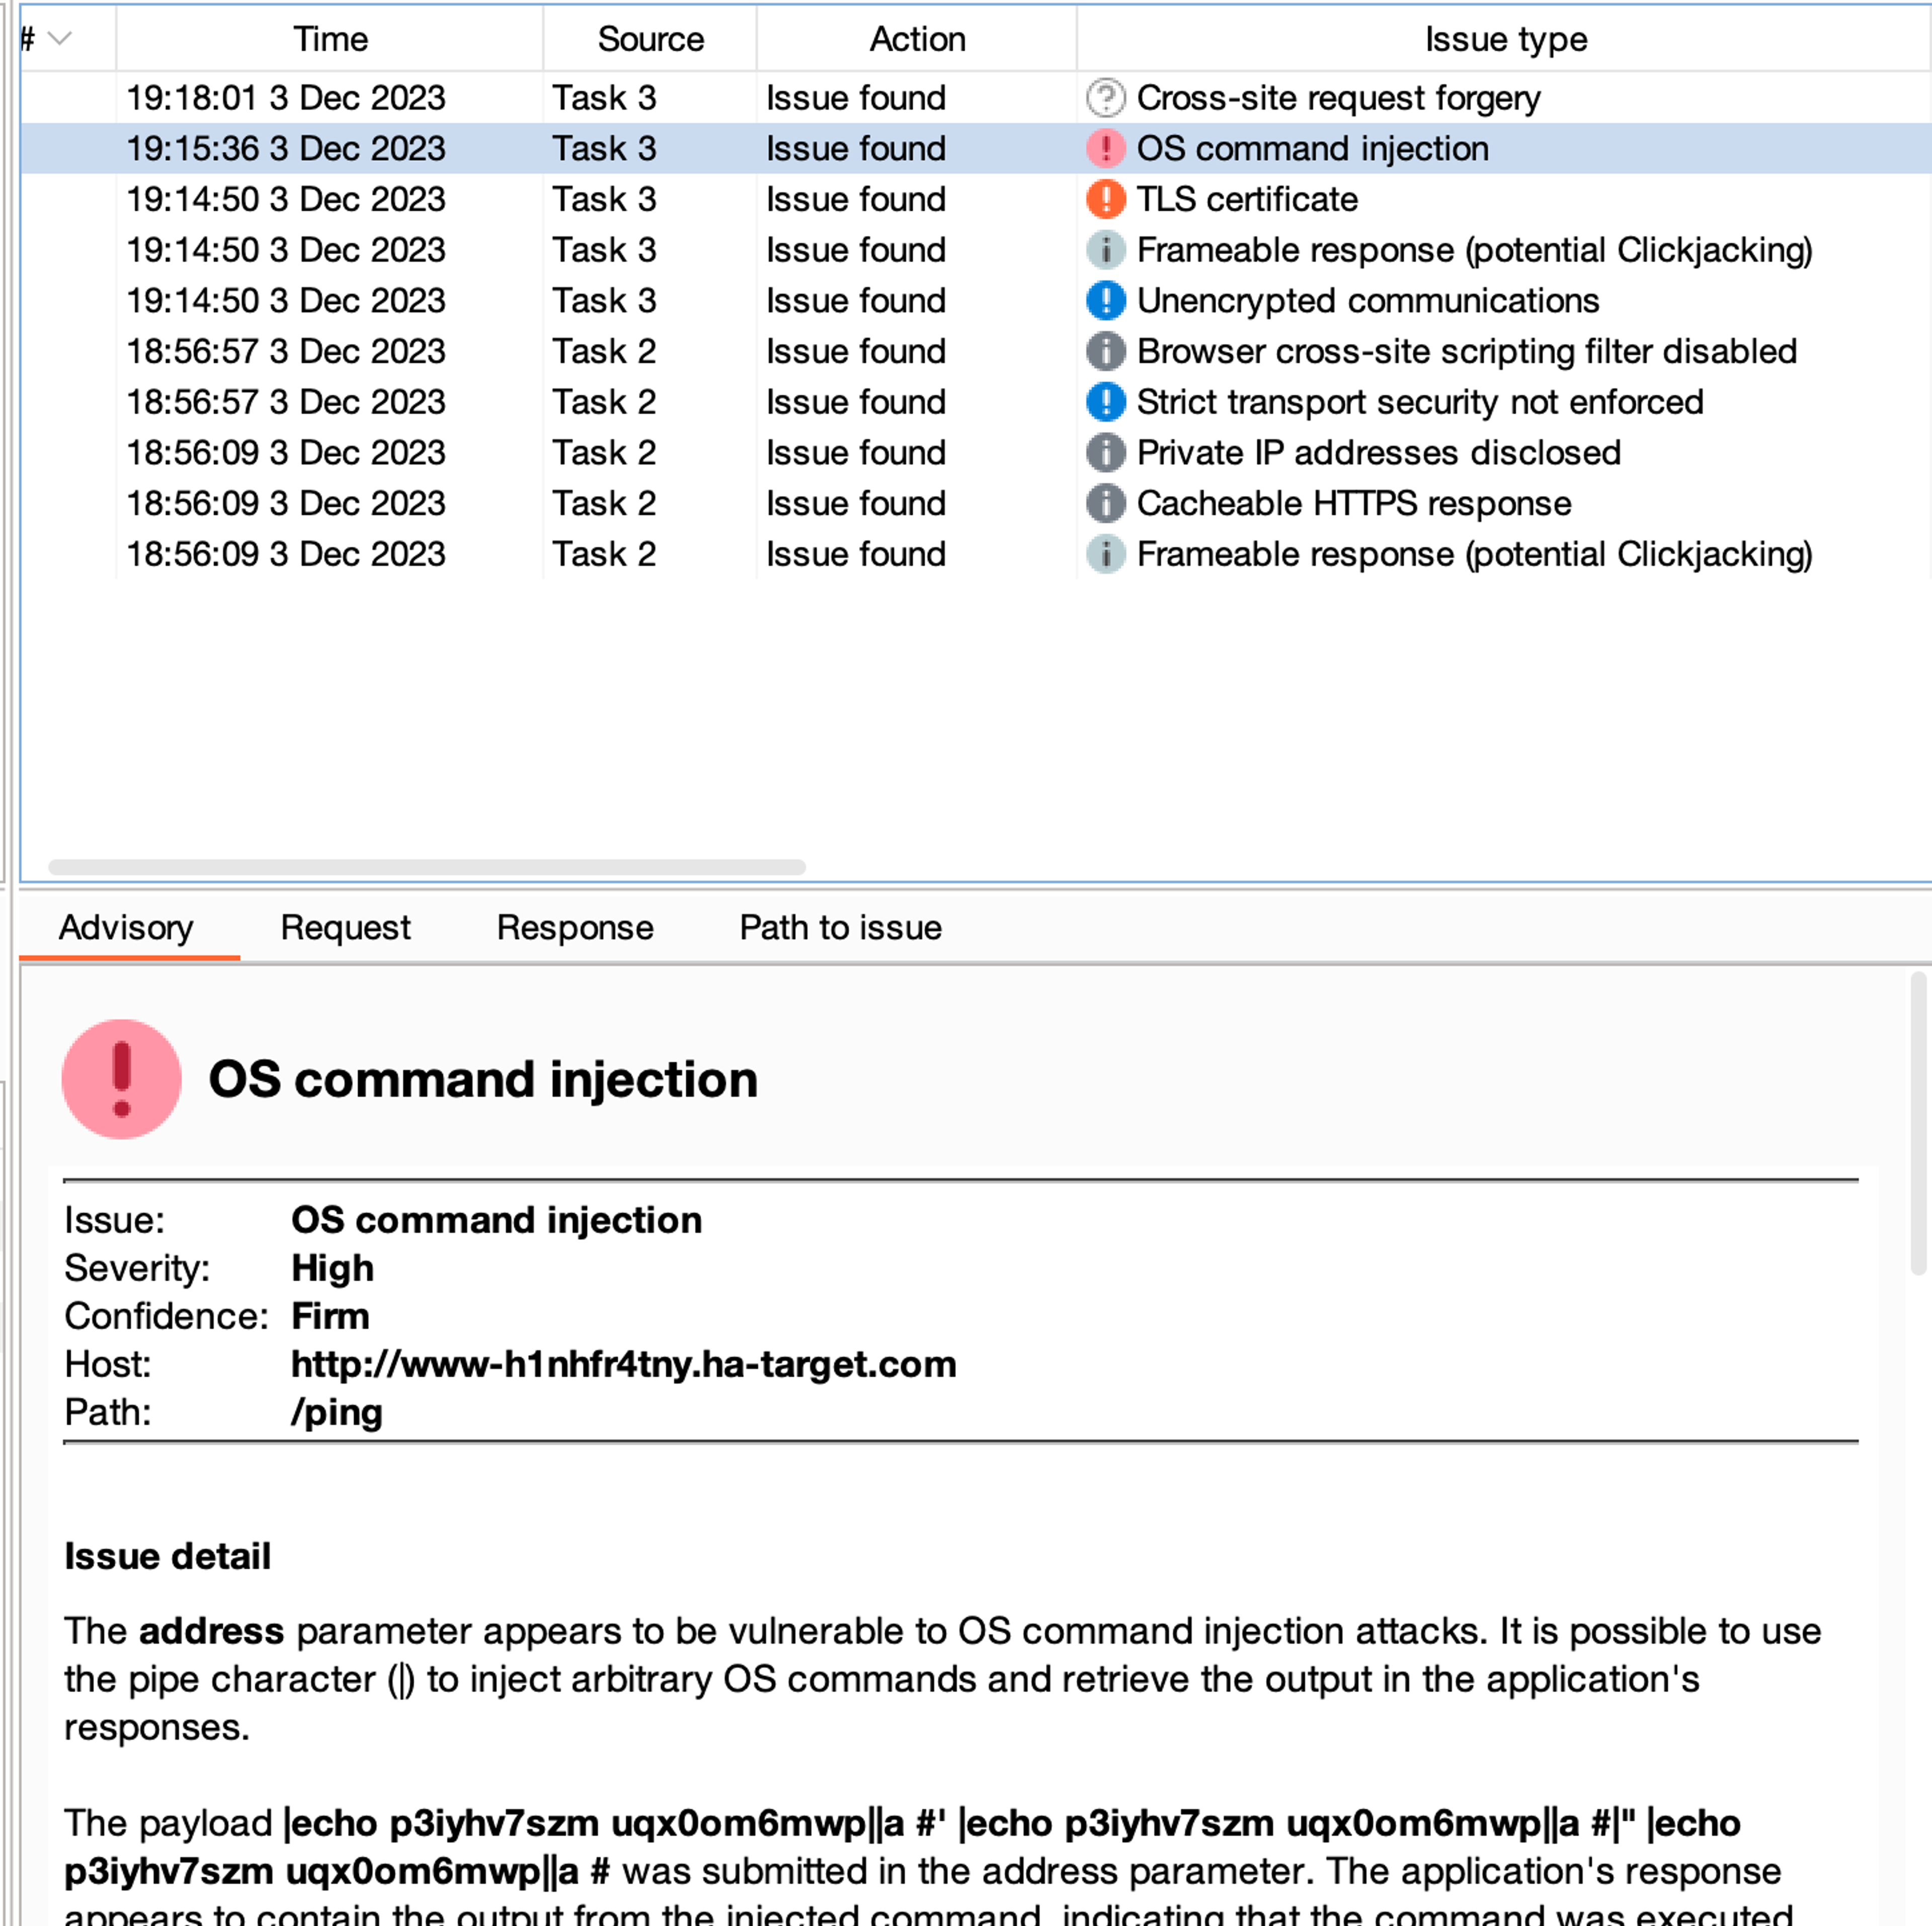Click the Cacheable HTTPS response info icon
The height and width of the screenshot is (1926, 1932).
[x=1105, y=503]
